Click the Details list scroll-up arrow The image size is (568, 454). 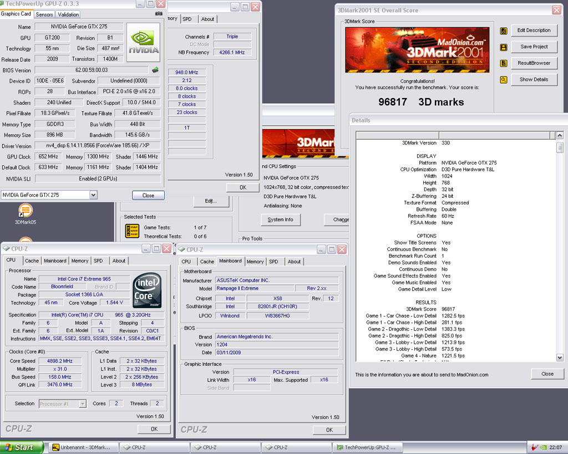pyautogui.click(x=560, y=135)
